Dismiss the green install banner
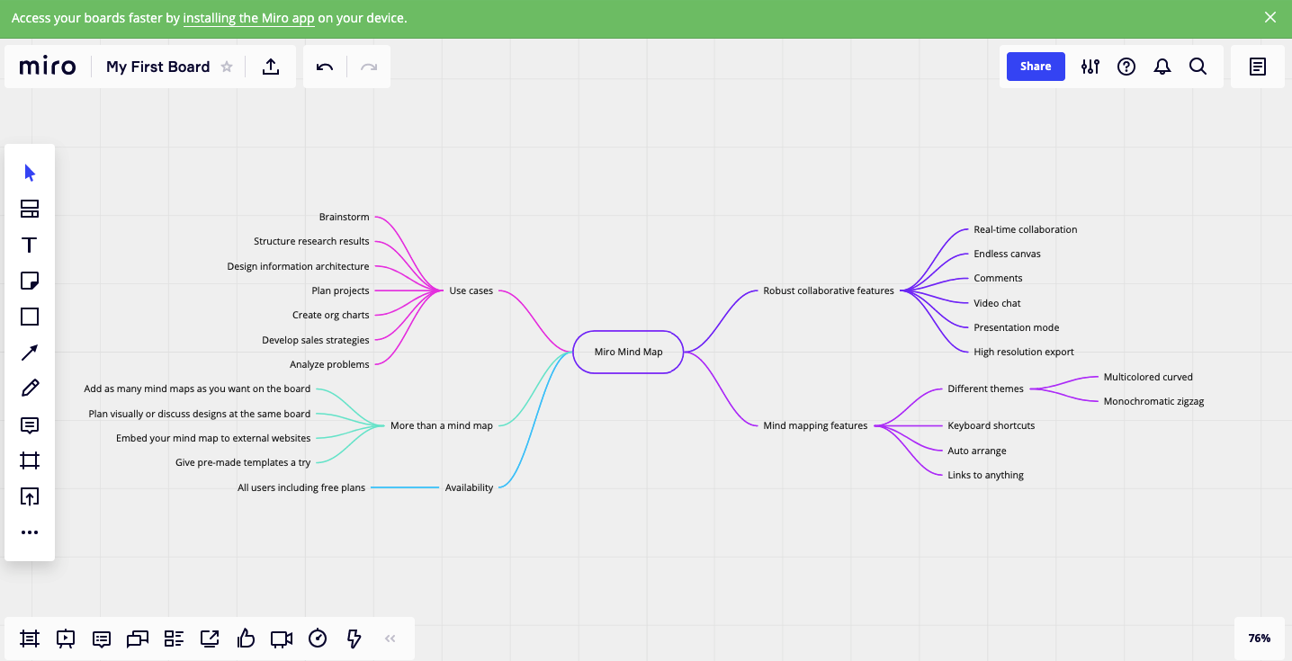The width and height of the screenshot is (1292, 661). coord(1270,17)
